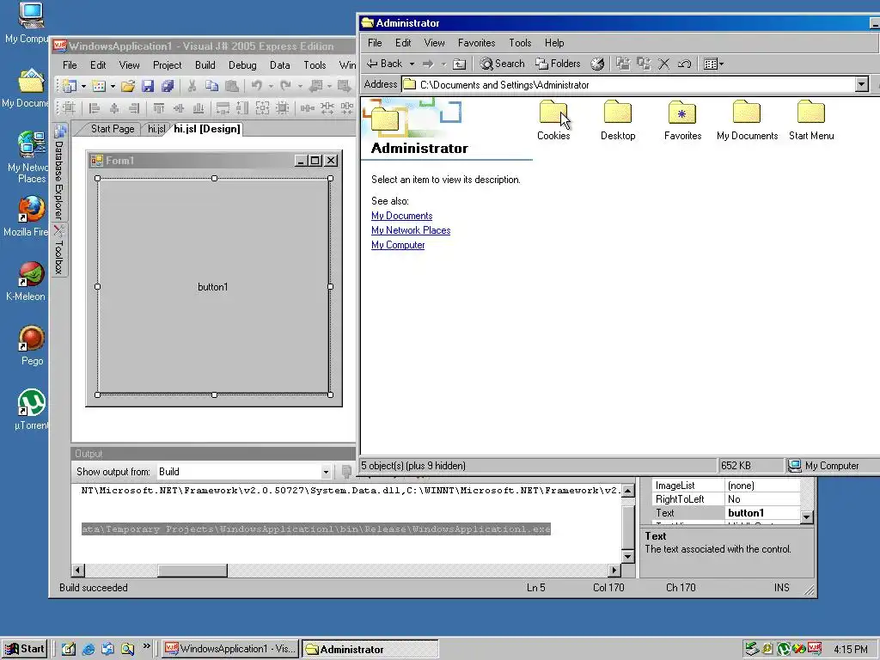Click the Redo arrow icon in Visual J# toolbar

pyautogui.click(x=285, y=86)
